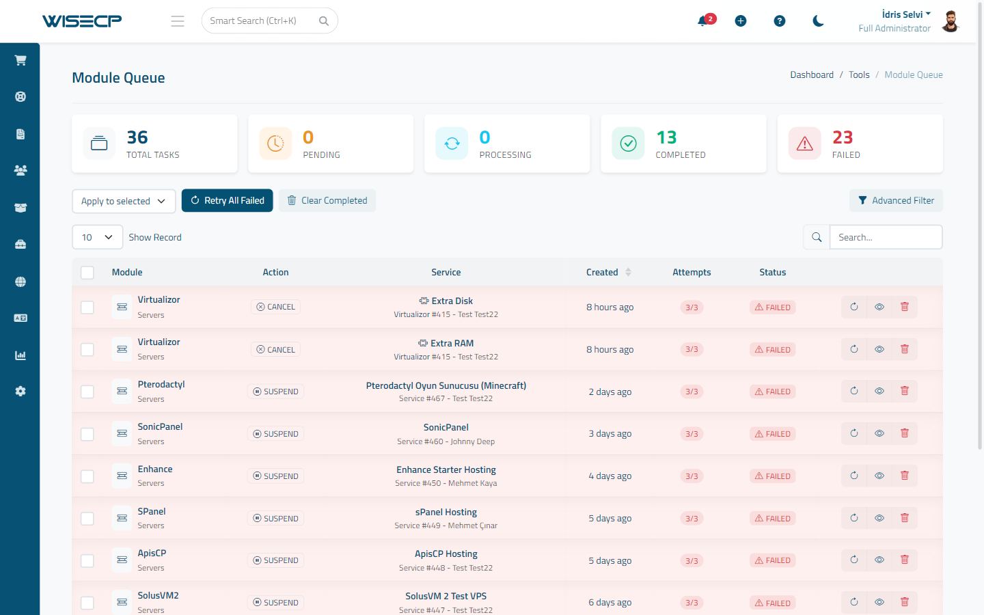Image resolution: width=984 pixels, height=615 pixels.
Task: Open the language card icon in sidebar
Action: coord(20,318)
